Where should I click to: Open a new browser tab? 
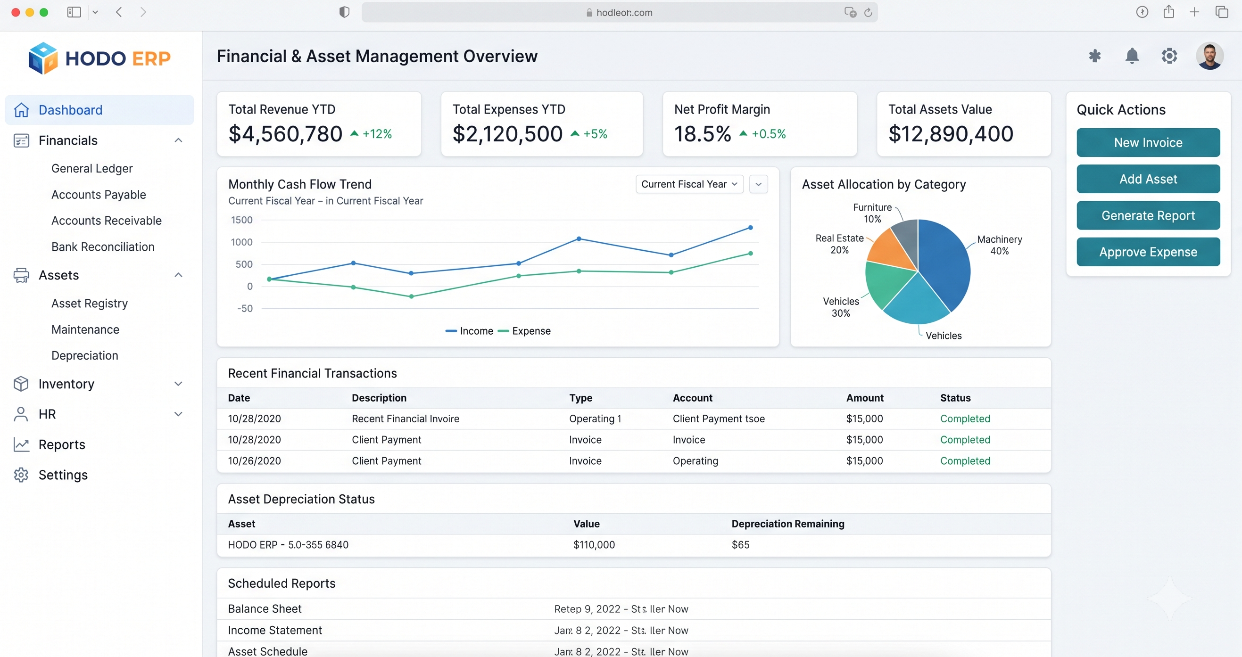pos(1194,12)
